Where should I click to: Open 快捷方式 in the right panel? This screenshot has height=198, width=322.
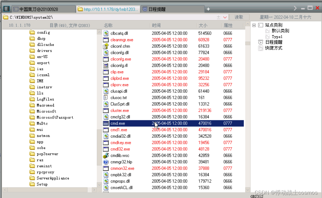click(x=274, y=48)
